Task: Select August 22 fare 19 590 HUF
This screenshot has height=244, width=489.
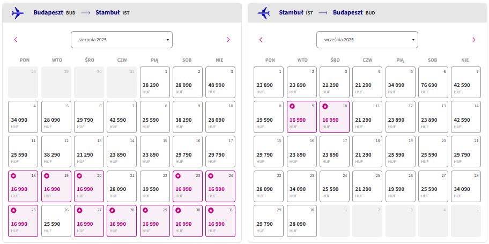Action: (154, 186)
